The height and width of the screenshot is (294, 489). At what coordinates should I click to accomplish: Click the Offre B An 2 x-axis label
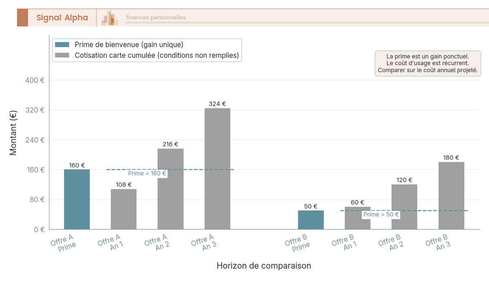pyautogui.click(x=391, y=242)
